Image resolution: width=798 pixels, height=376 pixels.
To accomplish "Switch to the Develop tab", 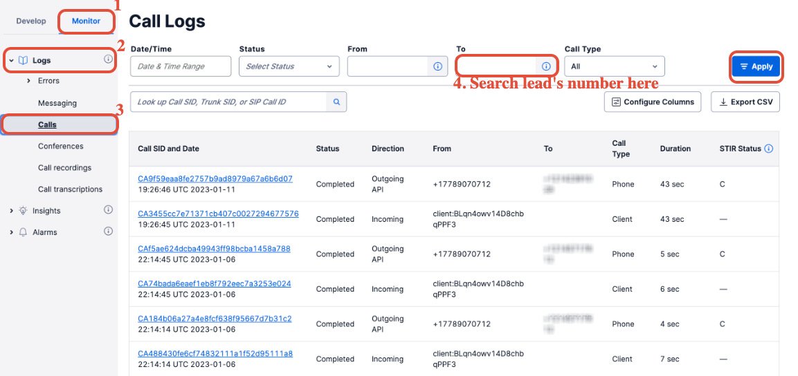I will coord(31,21).
